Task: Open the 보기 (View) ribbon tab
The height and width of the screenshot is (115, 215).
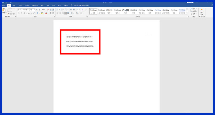Action: pos(59,6)
